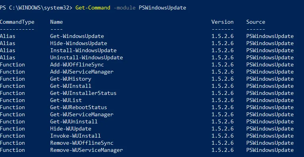Select the Hide-WindowsUpdate alias entry
This screenshot has width=304, height=157.
click(x=79, y=43)
